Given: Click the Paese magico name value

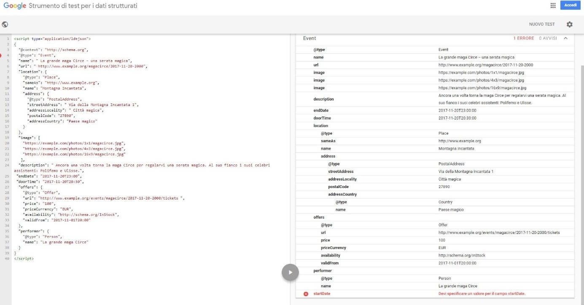Looking at the screenshot, I should coord(451,210).
